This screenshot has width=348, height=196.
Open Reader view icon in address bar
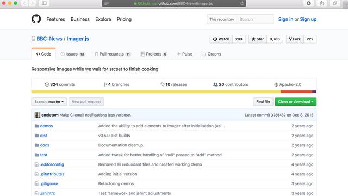pyautogui.click(x=107, y=3)
